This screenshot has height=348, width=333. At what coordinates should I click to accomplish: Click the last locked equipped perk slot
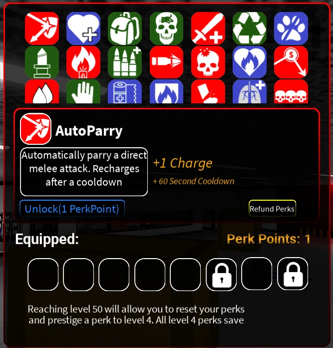click(x=293, y=274)
